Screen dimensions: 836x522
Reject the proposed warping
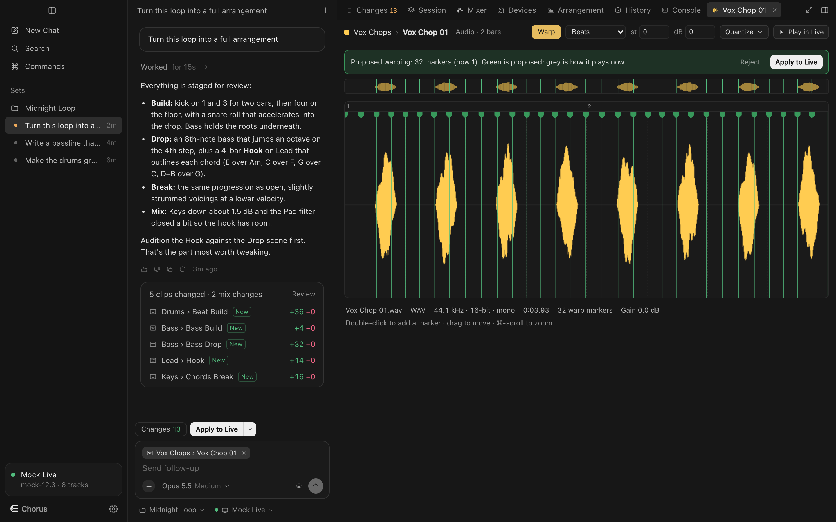coord(750,62)
